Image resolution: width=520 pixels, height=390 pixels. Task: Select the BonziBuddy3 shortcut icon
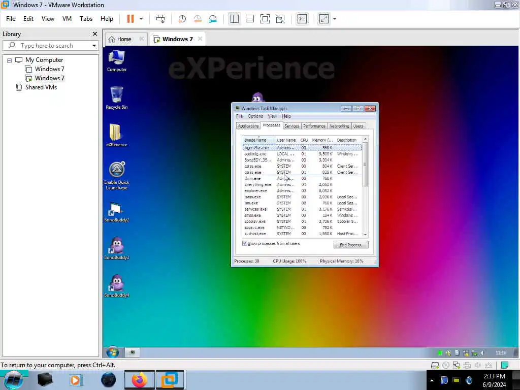coord(117,248)
